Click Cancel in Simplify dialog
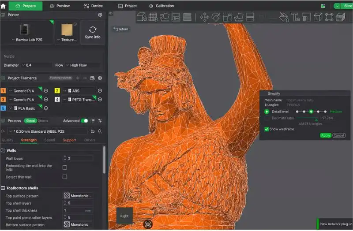Image resolution: width=353 pixels, height=231 pixels. [x=339, y=135]
